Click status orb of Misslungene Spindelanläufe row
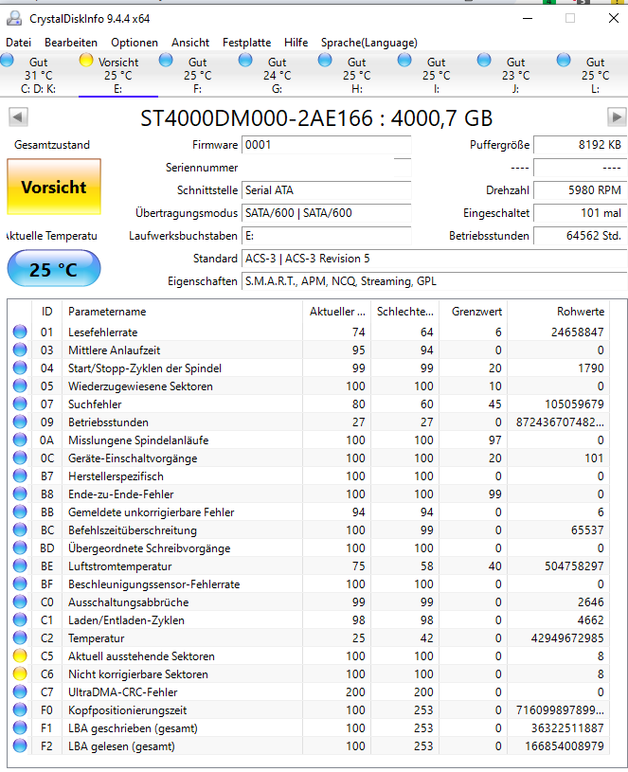Image resolution: width=628 pixels, height=772 pixels. (20, 440)
